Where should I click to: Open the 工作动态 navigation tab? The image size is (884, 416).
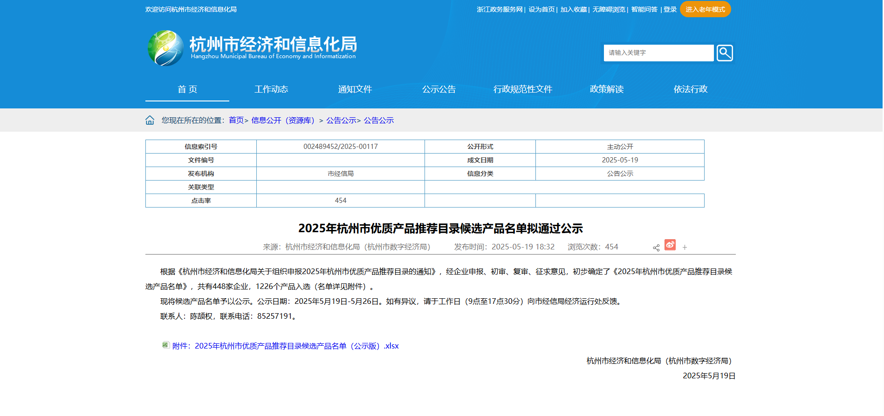click(271, 89)
